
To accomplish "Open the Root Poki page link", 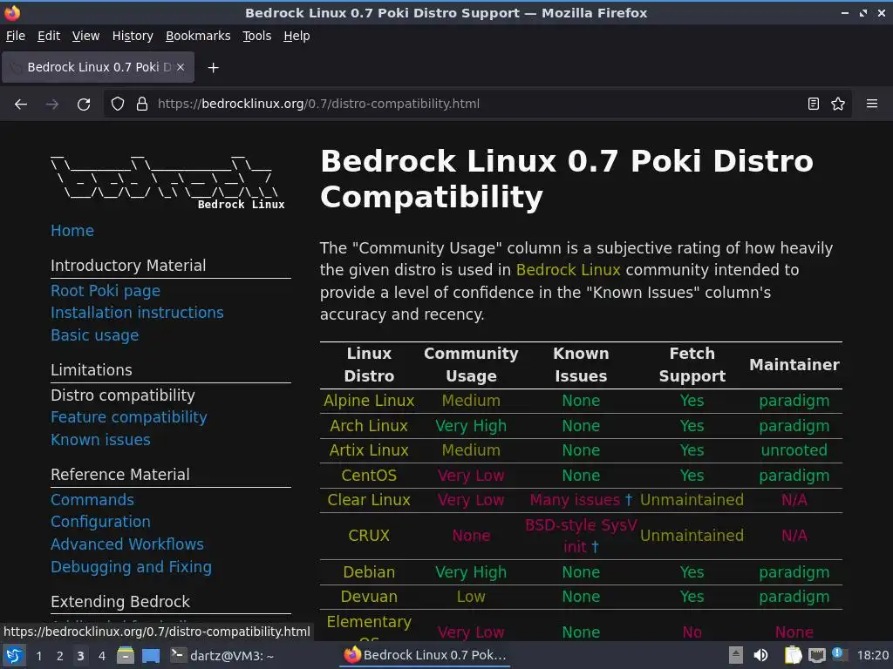I will (106, 291).
